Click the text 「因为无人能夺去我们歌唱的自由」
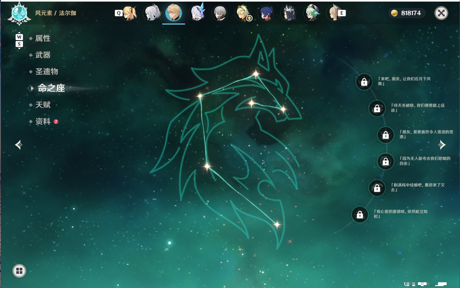Screen dimensions: 460x288 425,161
